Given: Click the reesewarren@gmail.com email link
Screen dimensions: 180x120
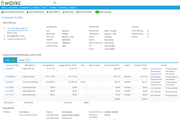Looking at the screenshot, I should 17,39.
